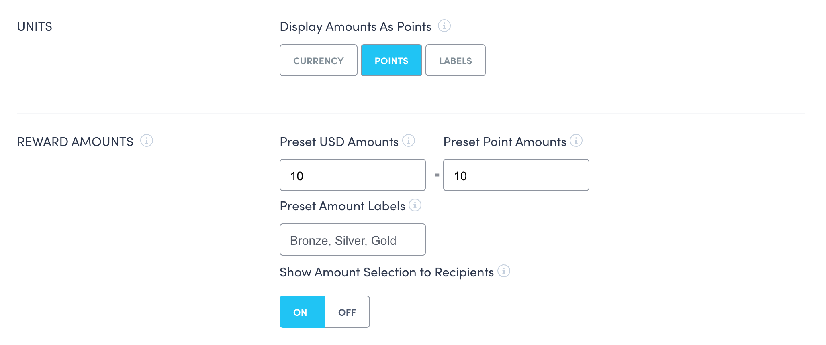Click the equals sign between amount fields

point(437,175)
